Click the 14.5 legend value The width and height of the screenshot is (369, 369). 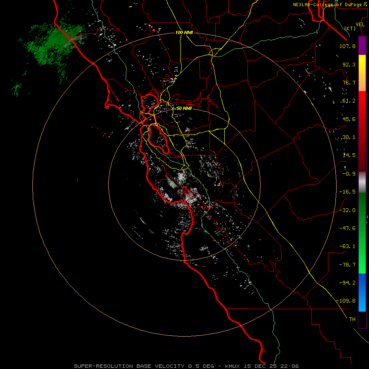(349, 155)
